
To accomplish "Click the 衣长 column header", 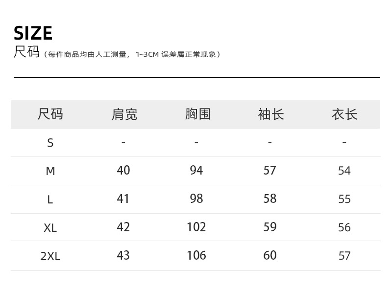I will [344, 114].
